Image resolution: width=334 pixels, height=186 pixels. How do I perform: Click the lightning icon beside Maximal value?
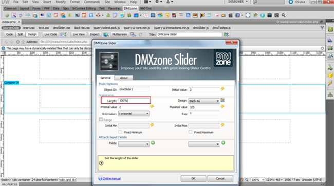pyautogui.click(x=222, y=106)
